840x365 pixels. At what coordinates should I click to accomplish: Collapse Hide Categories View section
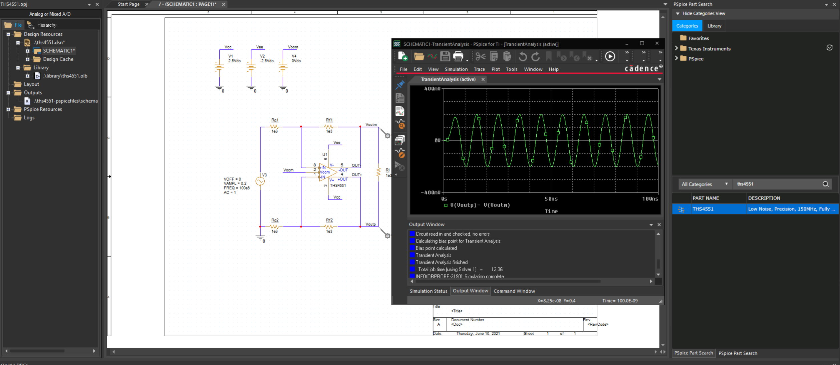point(678,14)
